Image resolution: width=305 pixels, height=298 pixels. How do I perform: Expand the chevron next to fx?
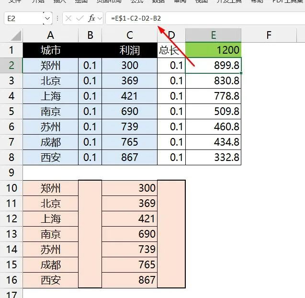(100, 19)
